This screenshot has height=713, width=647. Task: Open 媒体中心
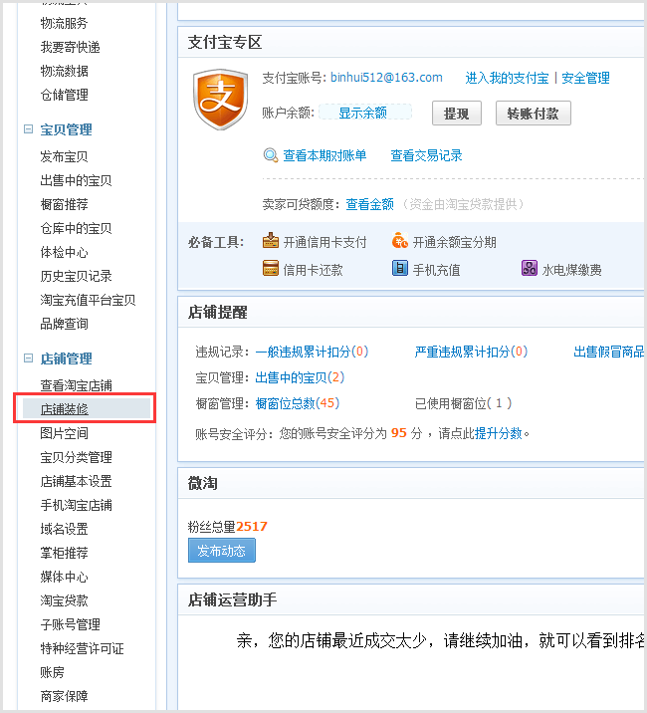(x=64, y=577)
